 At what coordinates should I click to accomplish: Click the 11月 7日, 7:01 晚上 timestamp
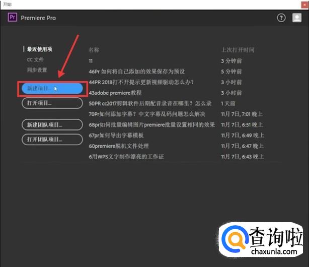tap(242, 114)
